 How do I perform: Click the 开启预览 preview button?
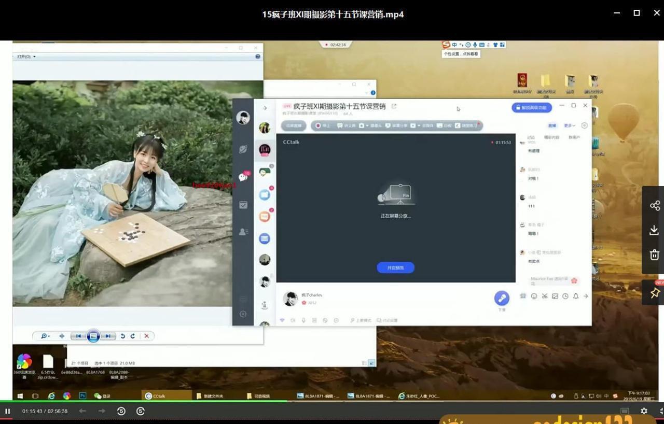point(395,267)
